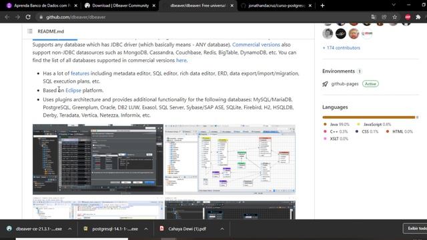
Task: Expand options for dbeaver-ce download
Action: pyautogui.click(x=69, y=229)
